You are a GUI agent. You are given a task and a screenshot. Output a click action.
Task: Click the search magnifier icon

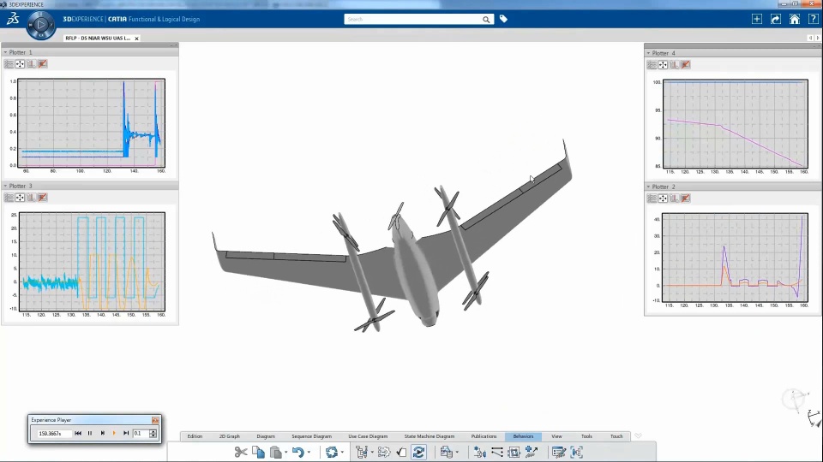click(x=486, y=20)
